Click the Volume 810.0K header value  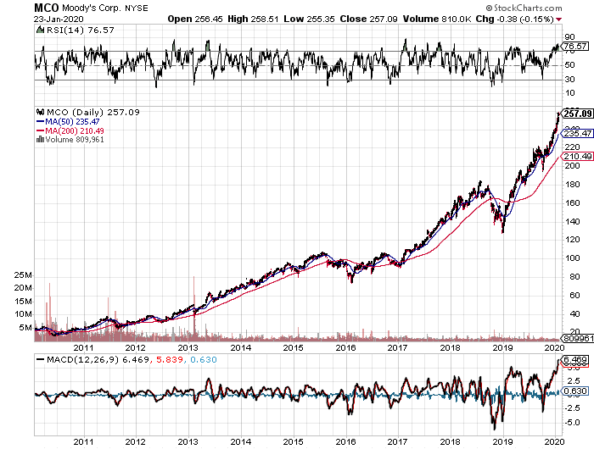pyautogui.click(x=437, y=19)
